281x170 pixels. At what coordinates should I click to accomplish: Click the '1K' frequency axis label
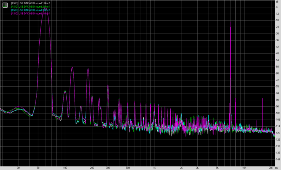pyautogui.click(x=155, y=168)
